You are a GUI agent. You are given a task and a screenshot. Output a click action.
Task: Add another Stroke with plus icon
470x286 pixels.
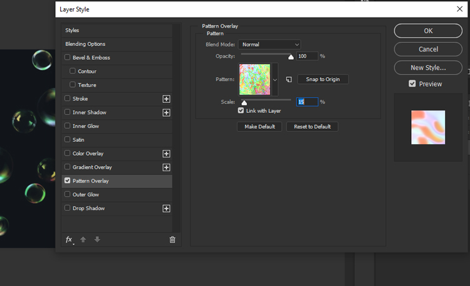pyautogui.click(x=167, y=98)
